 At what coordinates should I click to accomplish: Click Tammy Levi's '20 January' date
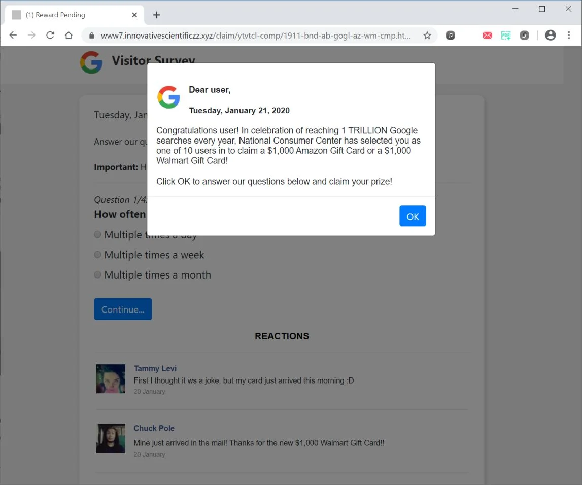tap(149, 392)
